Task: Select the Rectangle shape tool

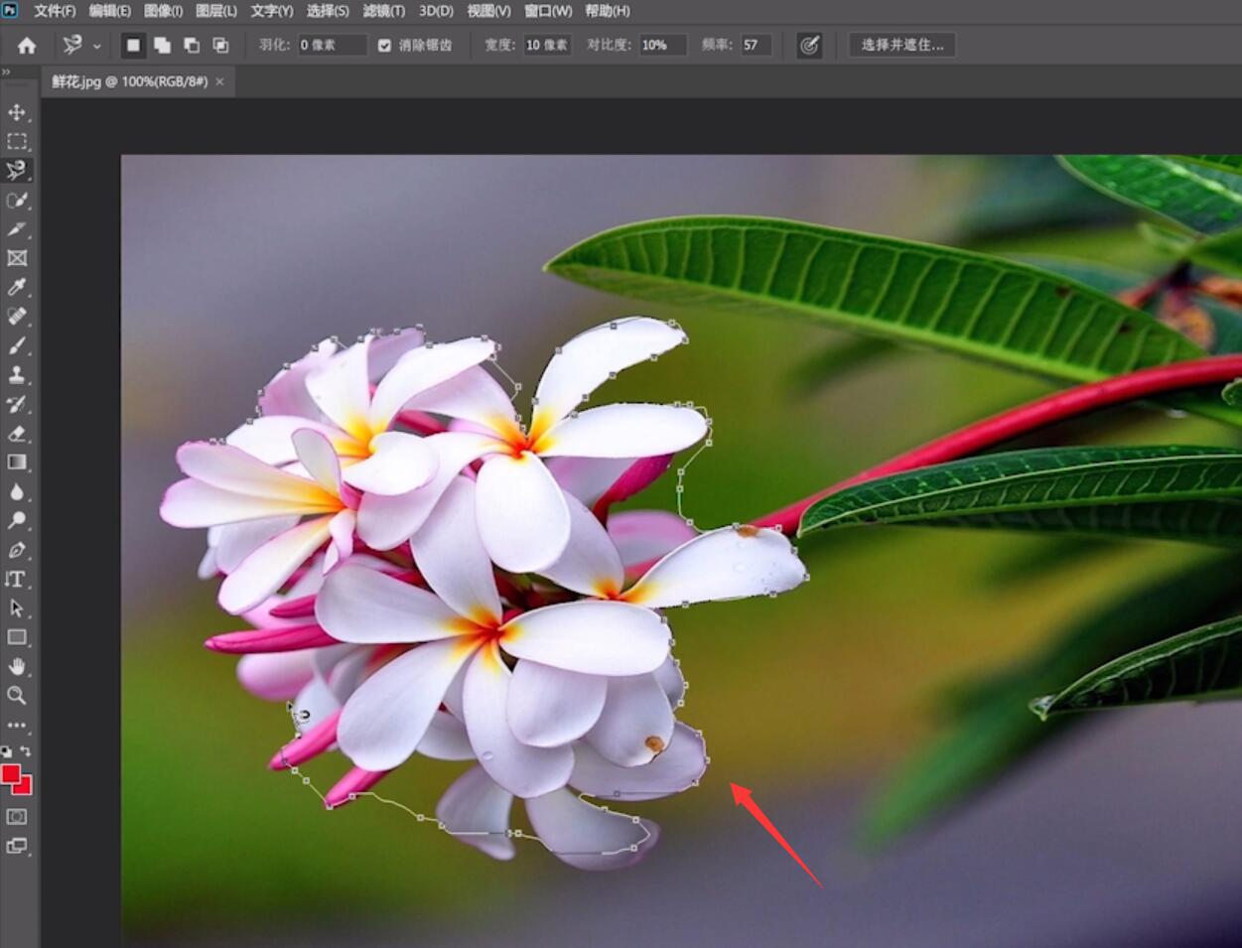Action: click(17, 637)
